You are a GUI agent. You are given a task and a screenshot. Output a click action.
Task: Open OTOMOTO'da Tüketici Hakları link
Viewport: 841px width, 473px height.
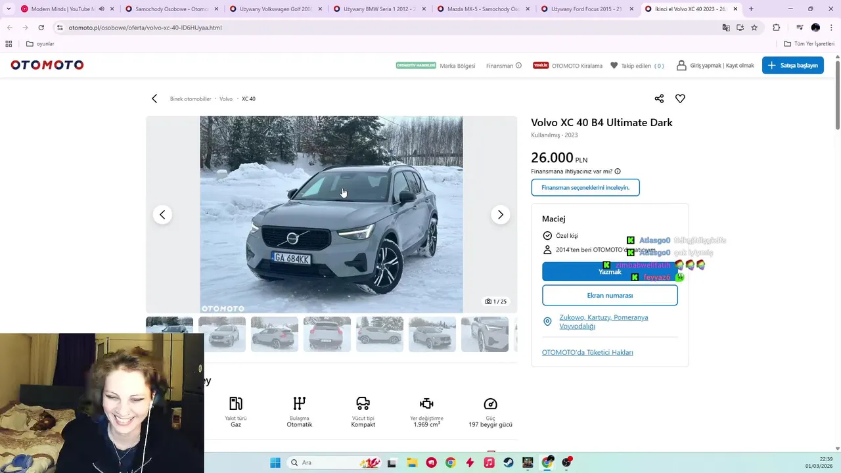tap(587, 353)
